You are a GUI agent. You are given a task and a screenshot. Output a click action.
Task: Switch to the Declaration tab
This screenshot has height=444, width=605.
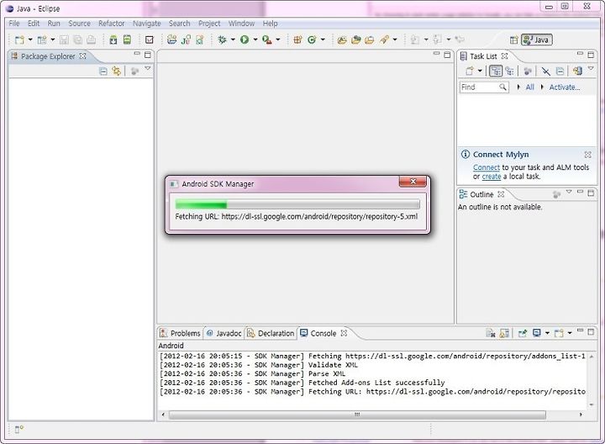(x=271, y=333)
